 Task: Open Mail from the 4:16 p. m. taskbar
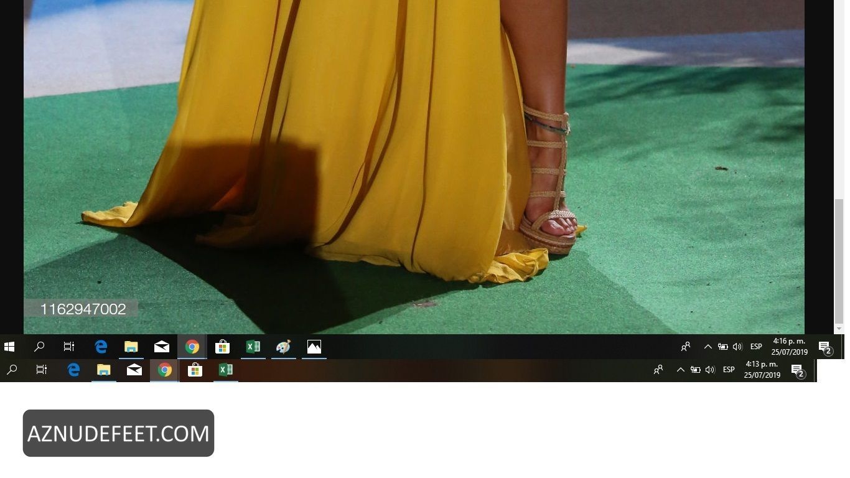pyautogui.click(x=162, y=347)
